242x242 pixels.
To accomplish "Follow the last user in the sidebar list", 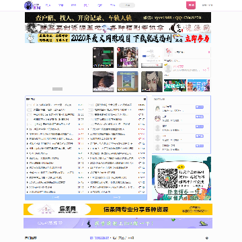I will point(200,146).
